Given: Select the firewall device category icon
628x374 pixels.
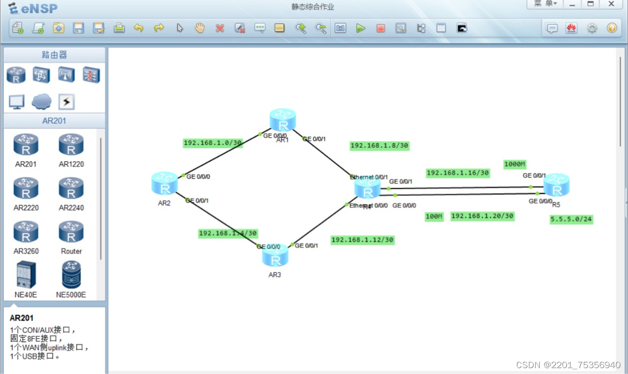Looking at the screenshot, I should 91,75.
